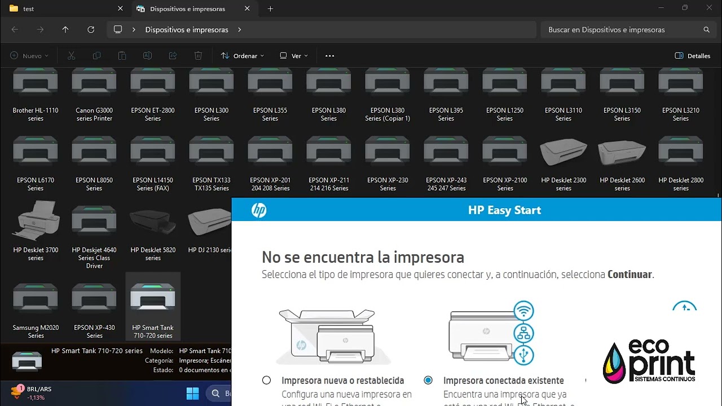Select the EPSON ET-2800 Series printer

pos(153,95)
